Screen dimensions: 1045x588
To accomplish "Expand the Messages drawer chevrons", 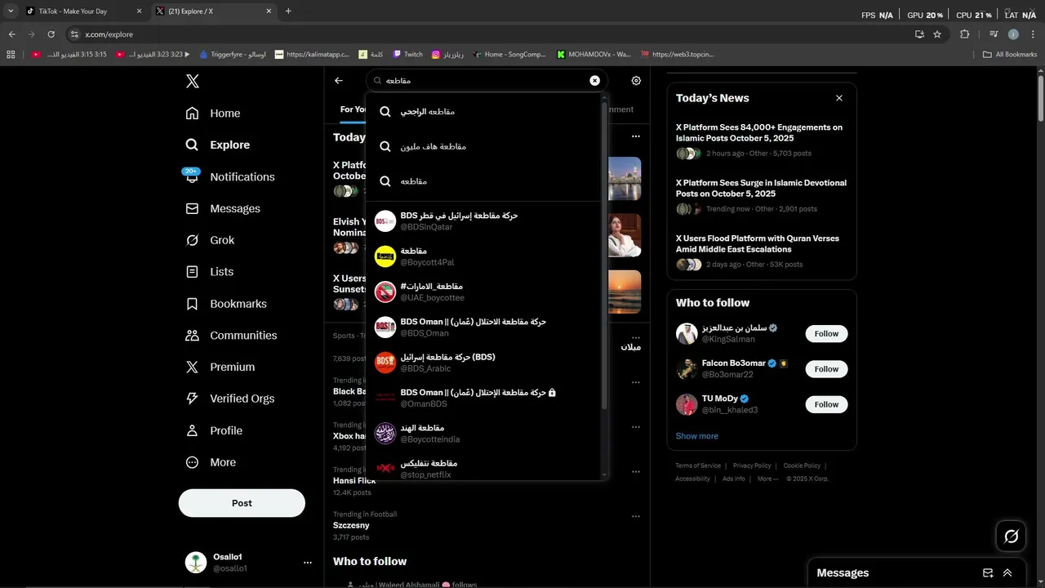I will pos(1007,573).
